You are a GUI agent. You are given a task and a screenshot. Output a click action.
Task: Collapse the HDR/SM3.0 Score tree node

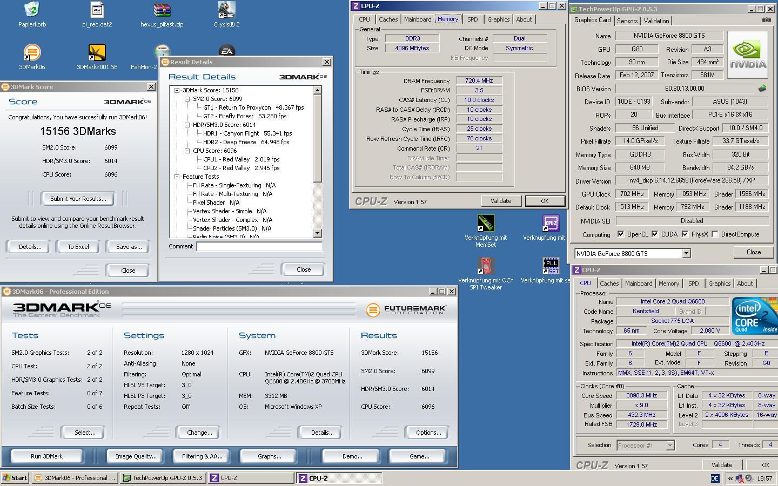(x=187, y=125)
